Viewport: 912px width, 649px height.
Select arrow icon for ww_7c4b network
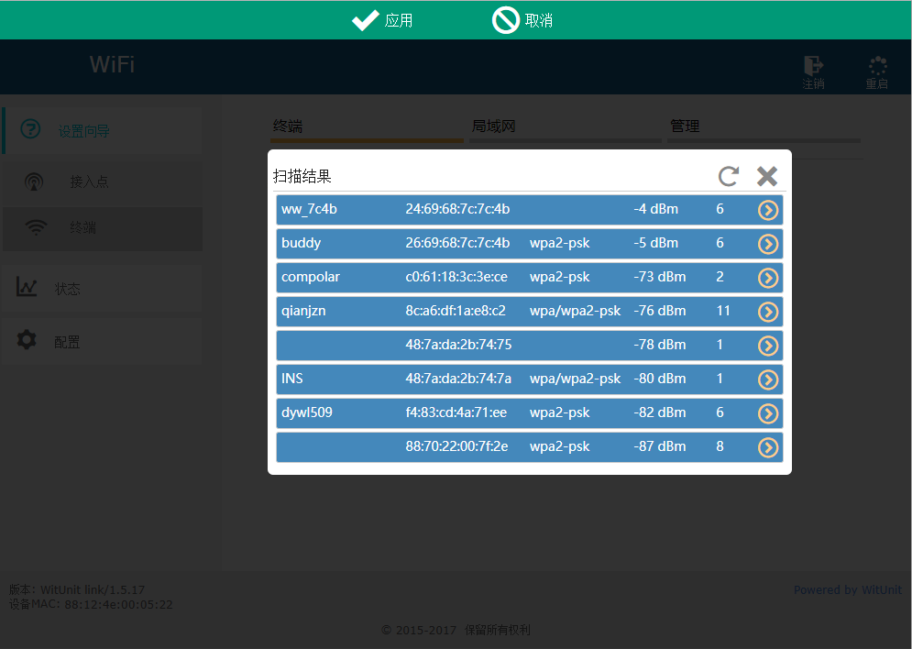pos(768,210)
